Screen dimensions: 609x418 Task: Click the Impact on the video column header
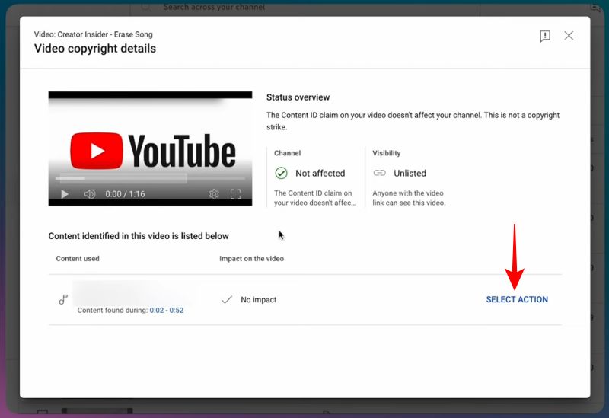tap(251, 259)
